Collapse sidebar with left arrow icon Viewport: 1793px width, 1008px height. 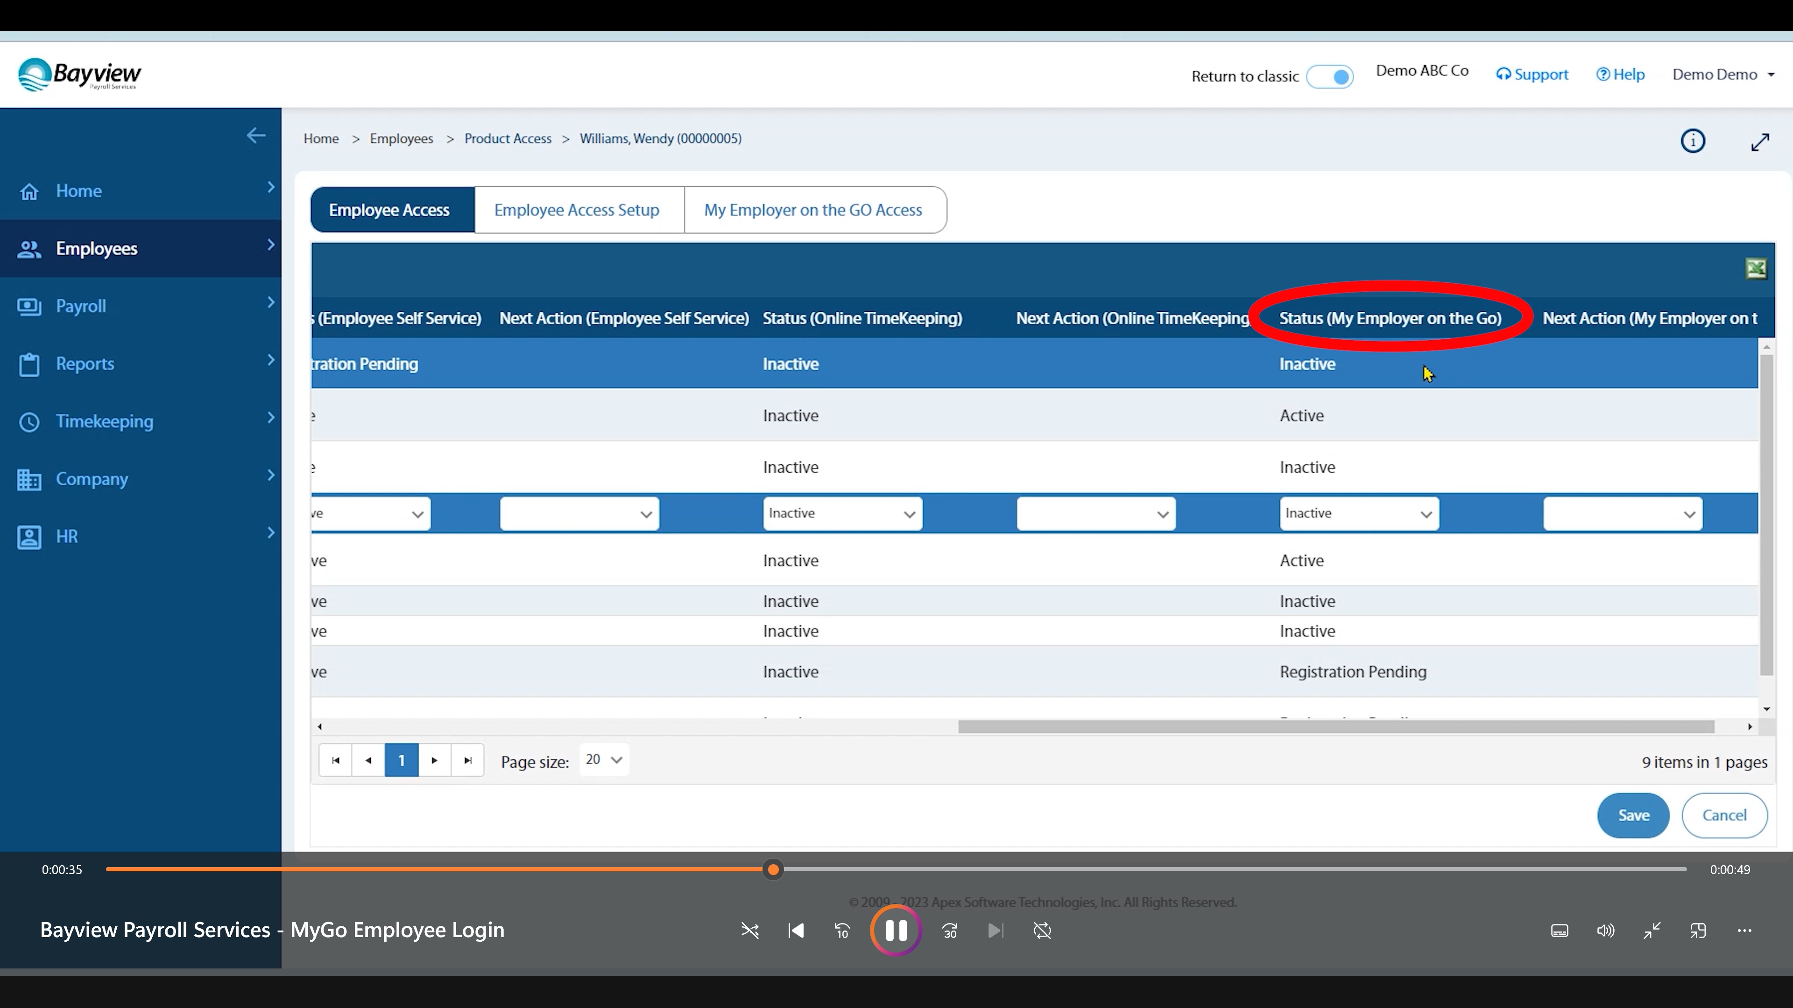(256, 136)
